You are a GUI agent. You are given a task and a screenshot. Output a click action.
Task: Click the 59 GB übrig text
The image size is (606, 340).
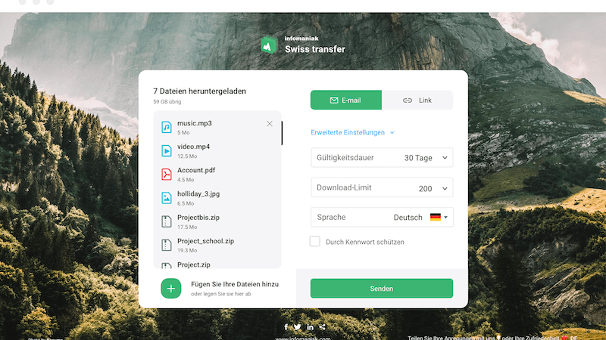[x=167, y=102]
